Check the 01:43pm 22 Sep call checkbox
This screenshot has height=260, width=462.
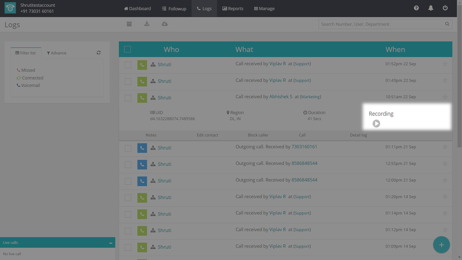pyautogui.click(x=128, y=81)
